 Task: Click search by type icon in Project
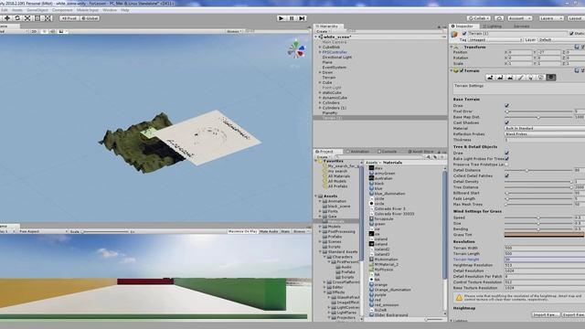click(429, 157)
